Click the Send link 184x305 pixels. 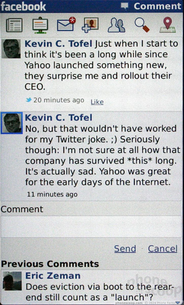click(125, 249)
